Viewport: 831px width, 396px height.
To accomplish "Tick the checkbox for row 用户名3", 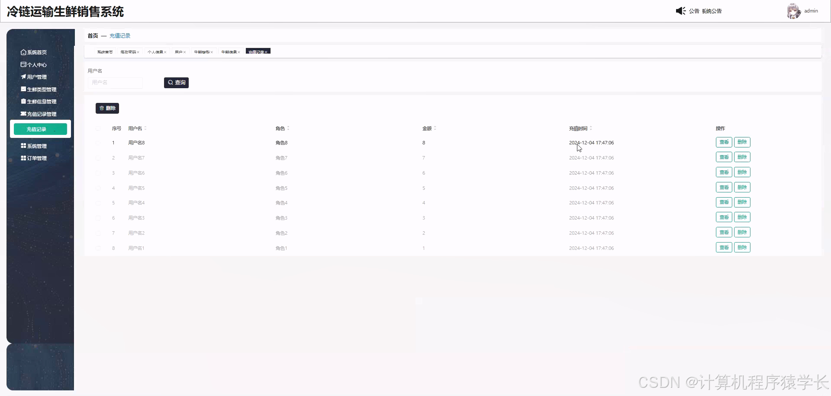I will click(98, 218).
